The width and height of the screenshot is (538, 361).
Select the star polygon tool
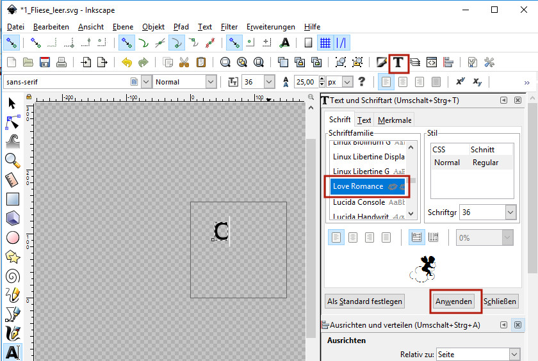click(x=13, y=257)
